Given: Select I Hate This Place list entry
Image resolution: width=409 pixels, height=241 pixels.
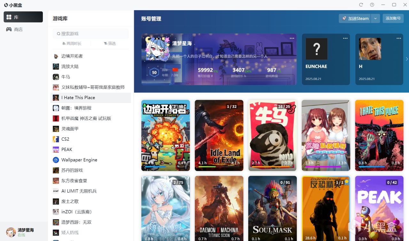Looking at the screenshot, I should (x=91, y=98).
